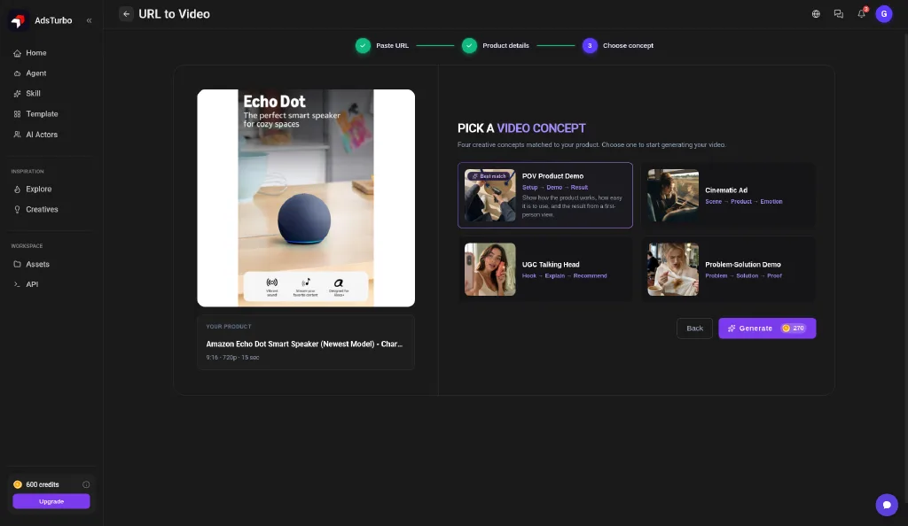Open the support chat bubble
Viewport: 908px width, 526px height.
pyautogui.click(x=887, y=505)
